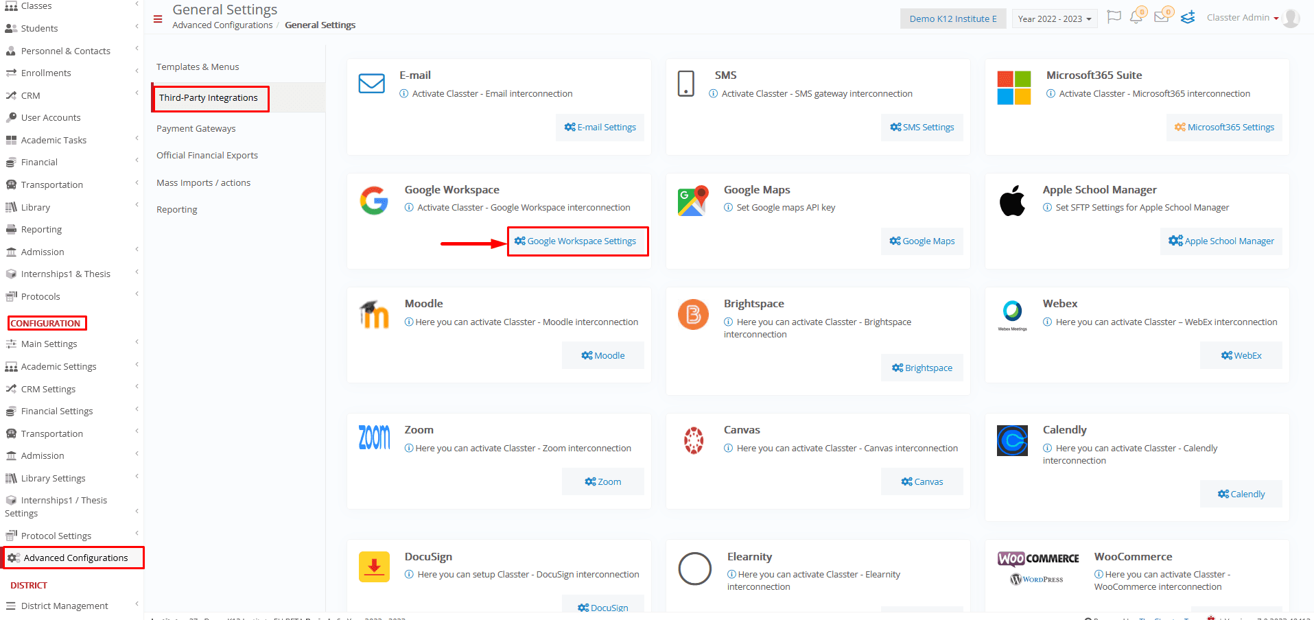This screenshot has width=1314, height=620.
Task: Click the WebEx settings button
Action: pos(1241,355)
